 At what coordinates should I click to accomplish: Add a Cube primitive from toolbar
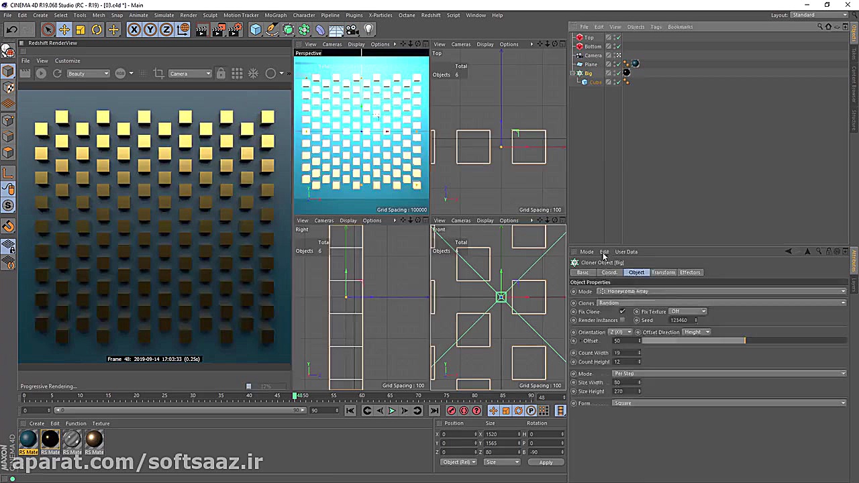pyautogui.click(x=256, y=30)
